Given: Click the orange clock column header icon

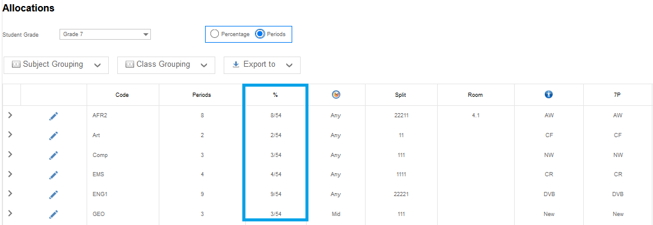Looking at the screenshot, I should [336, 95].
